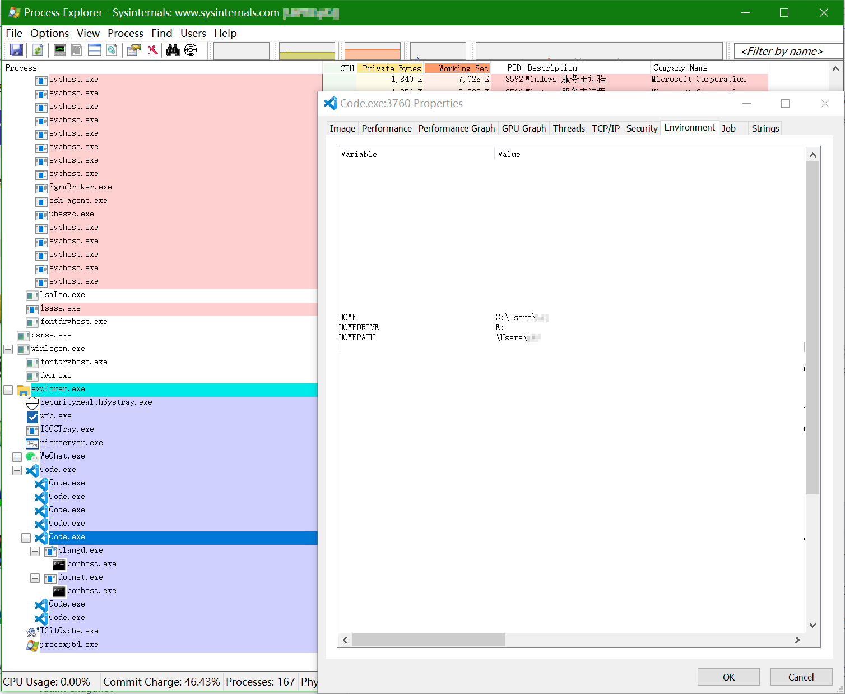
Task: Switch to the Performance tab
Action: (387, 128)
